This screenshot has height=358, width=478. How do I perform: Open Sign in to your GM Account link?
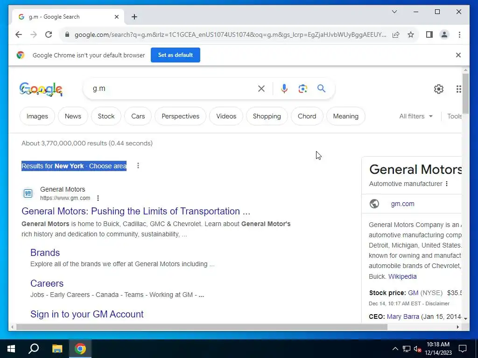click(x=87, y=314)
